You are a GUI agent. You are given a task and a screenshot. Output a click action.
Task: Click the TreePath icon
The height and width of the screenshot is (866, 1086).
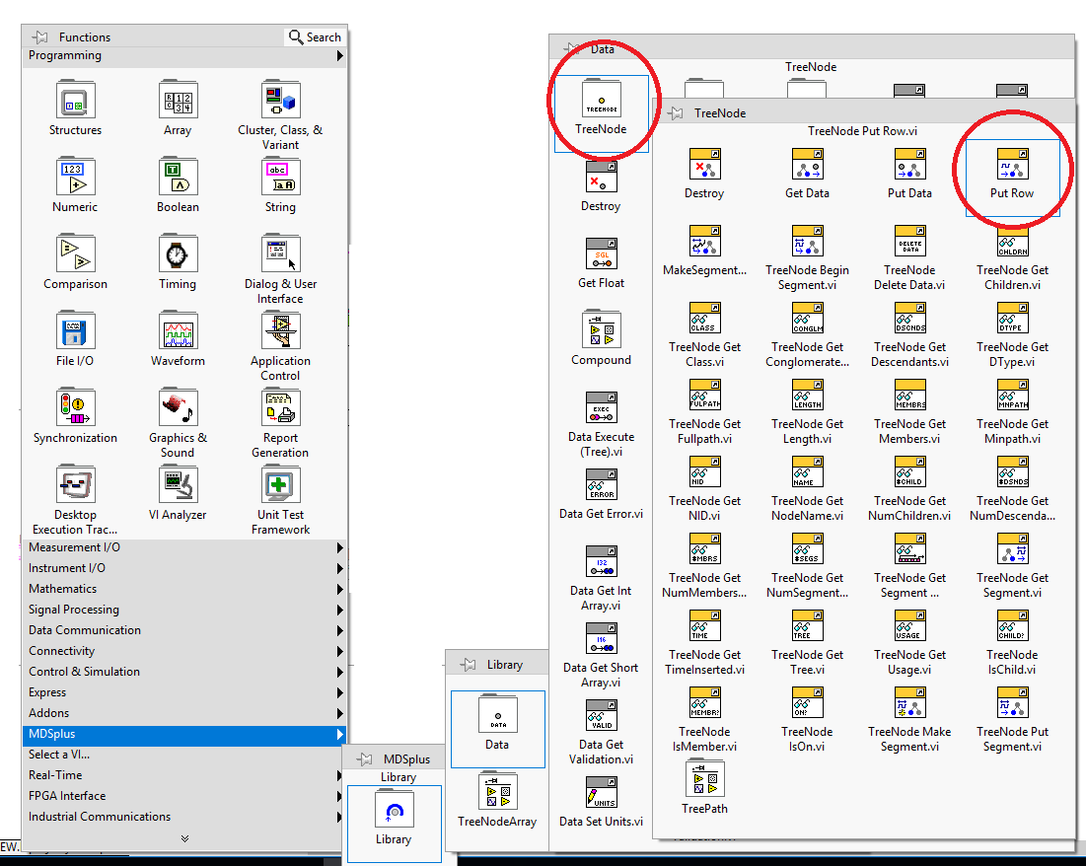coord(703,779)
